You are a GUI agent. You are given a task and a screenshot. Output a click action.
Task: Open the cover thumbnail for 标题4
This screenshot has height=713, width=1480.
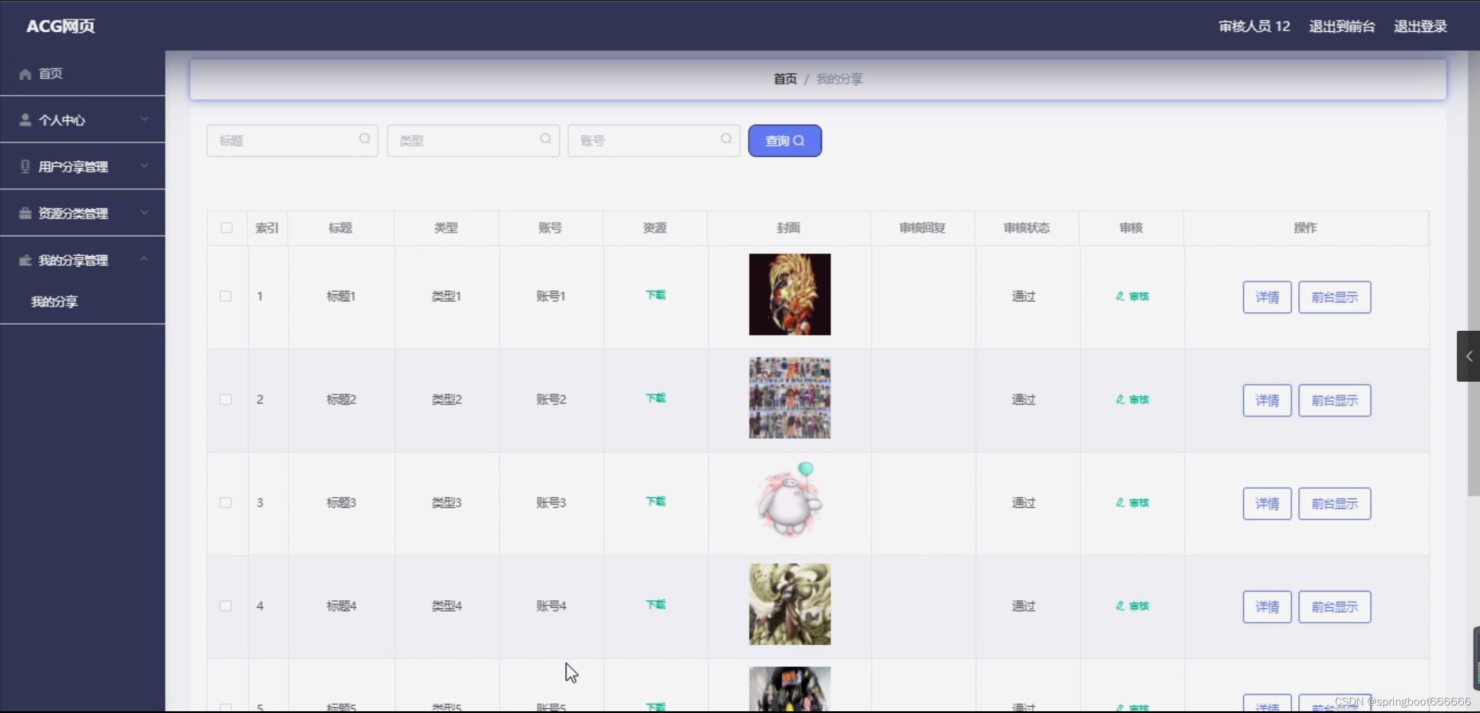(x=790, y=604)
